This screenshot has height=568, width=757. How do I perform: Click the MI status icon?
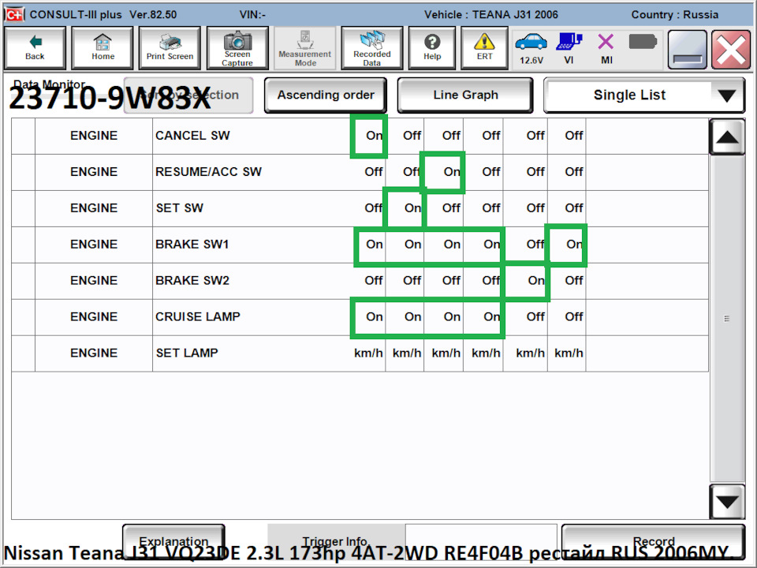point(606,48)
